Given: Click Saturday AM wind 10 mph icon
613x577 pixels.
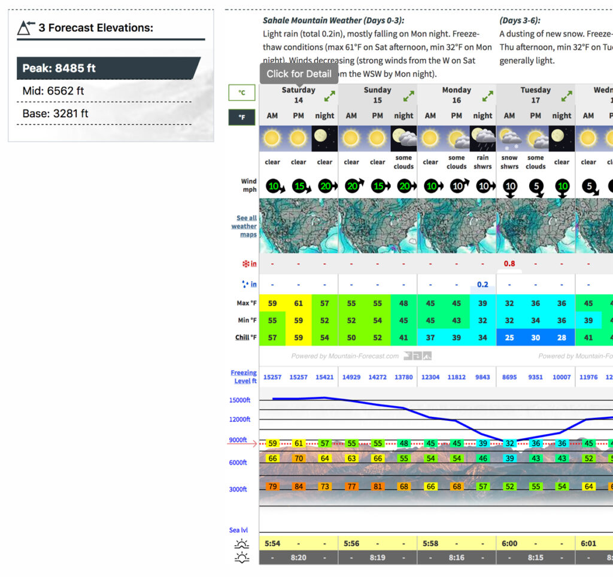Looking at the screenshot, I should (275, 187).
